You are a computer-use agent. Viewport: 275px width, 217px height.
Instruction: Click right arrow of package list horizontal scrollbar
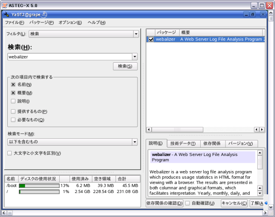click(262, 129)
